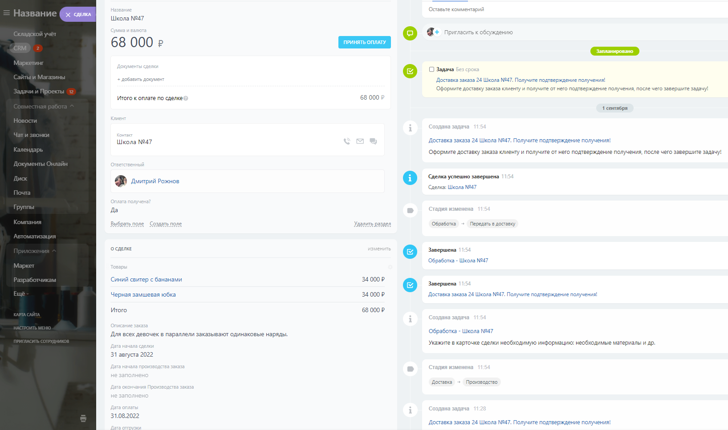728x430 pixels.
Task: Open the product link Синий свитер с бананами
Action: point(146,279)
